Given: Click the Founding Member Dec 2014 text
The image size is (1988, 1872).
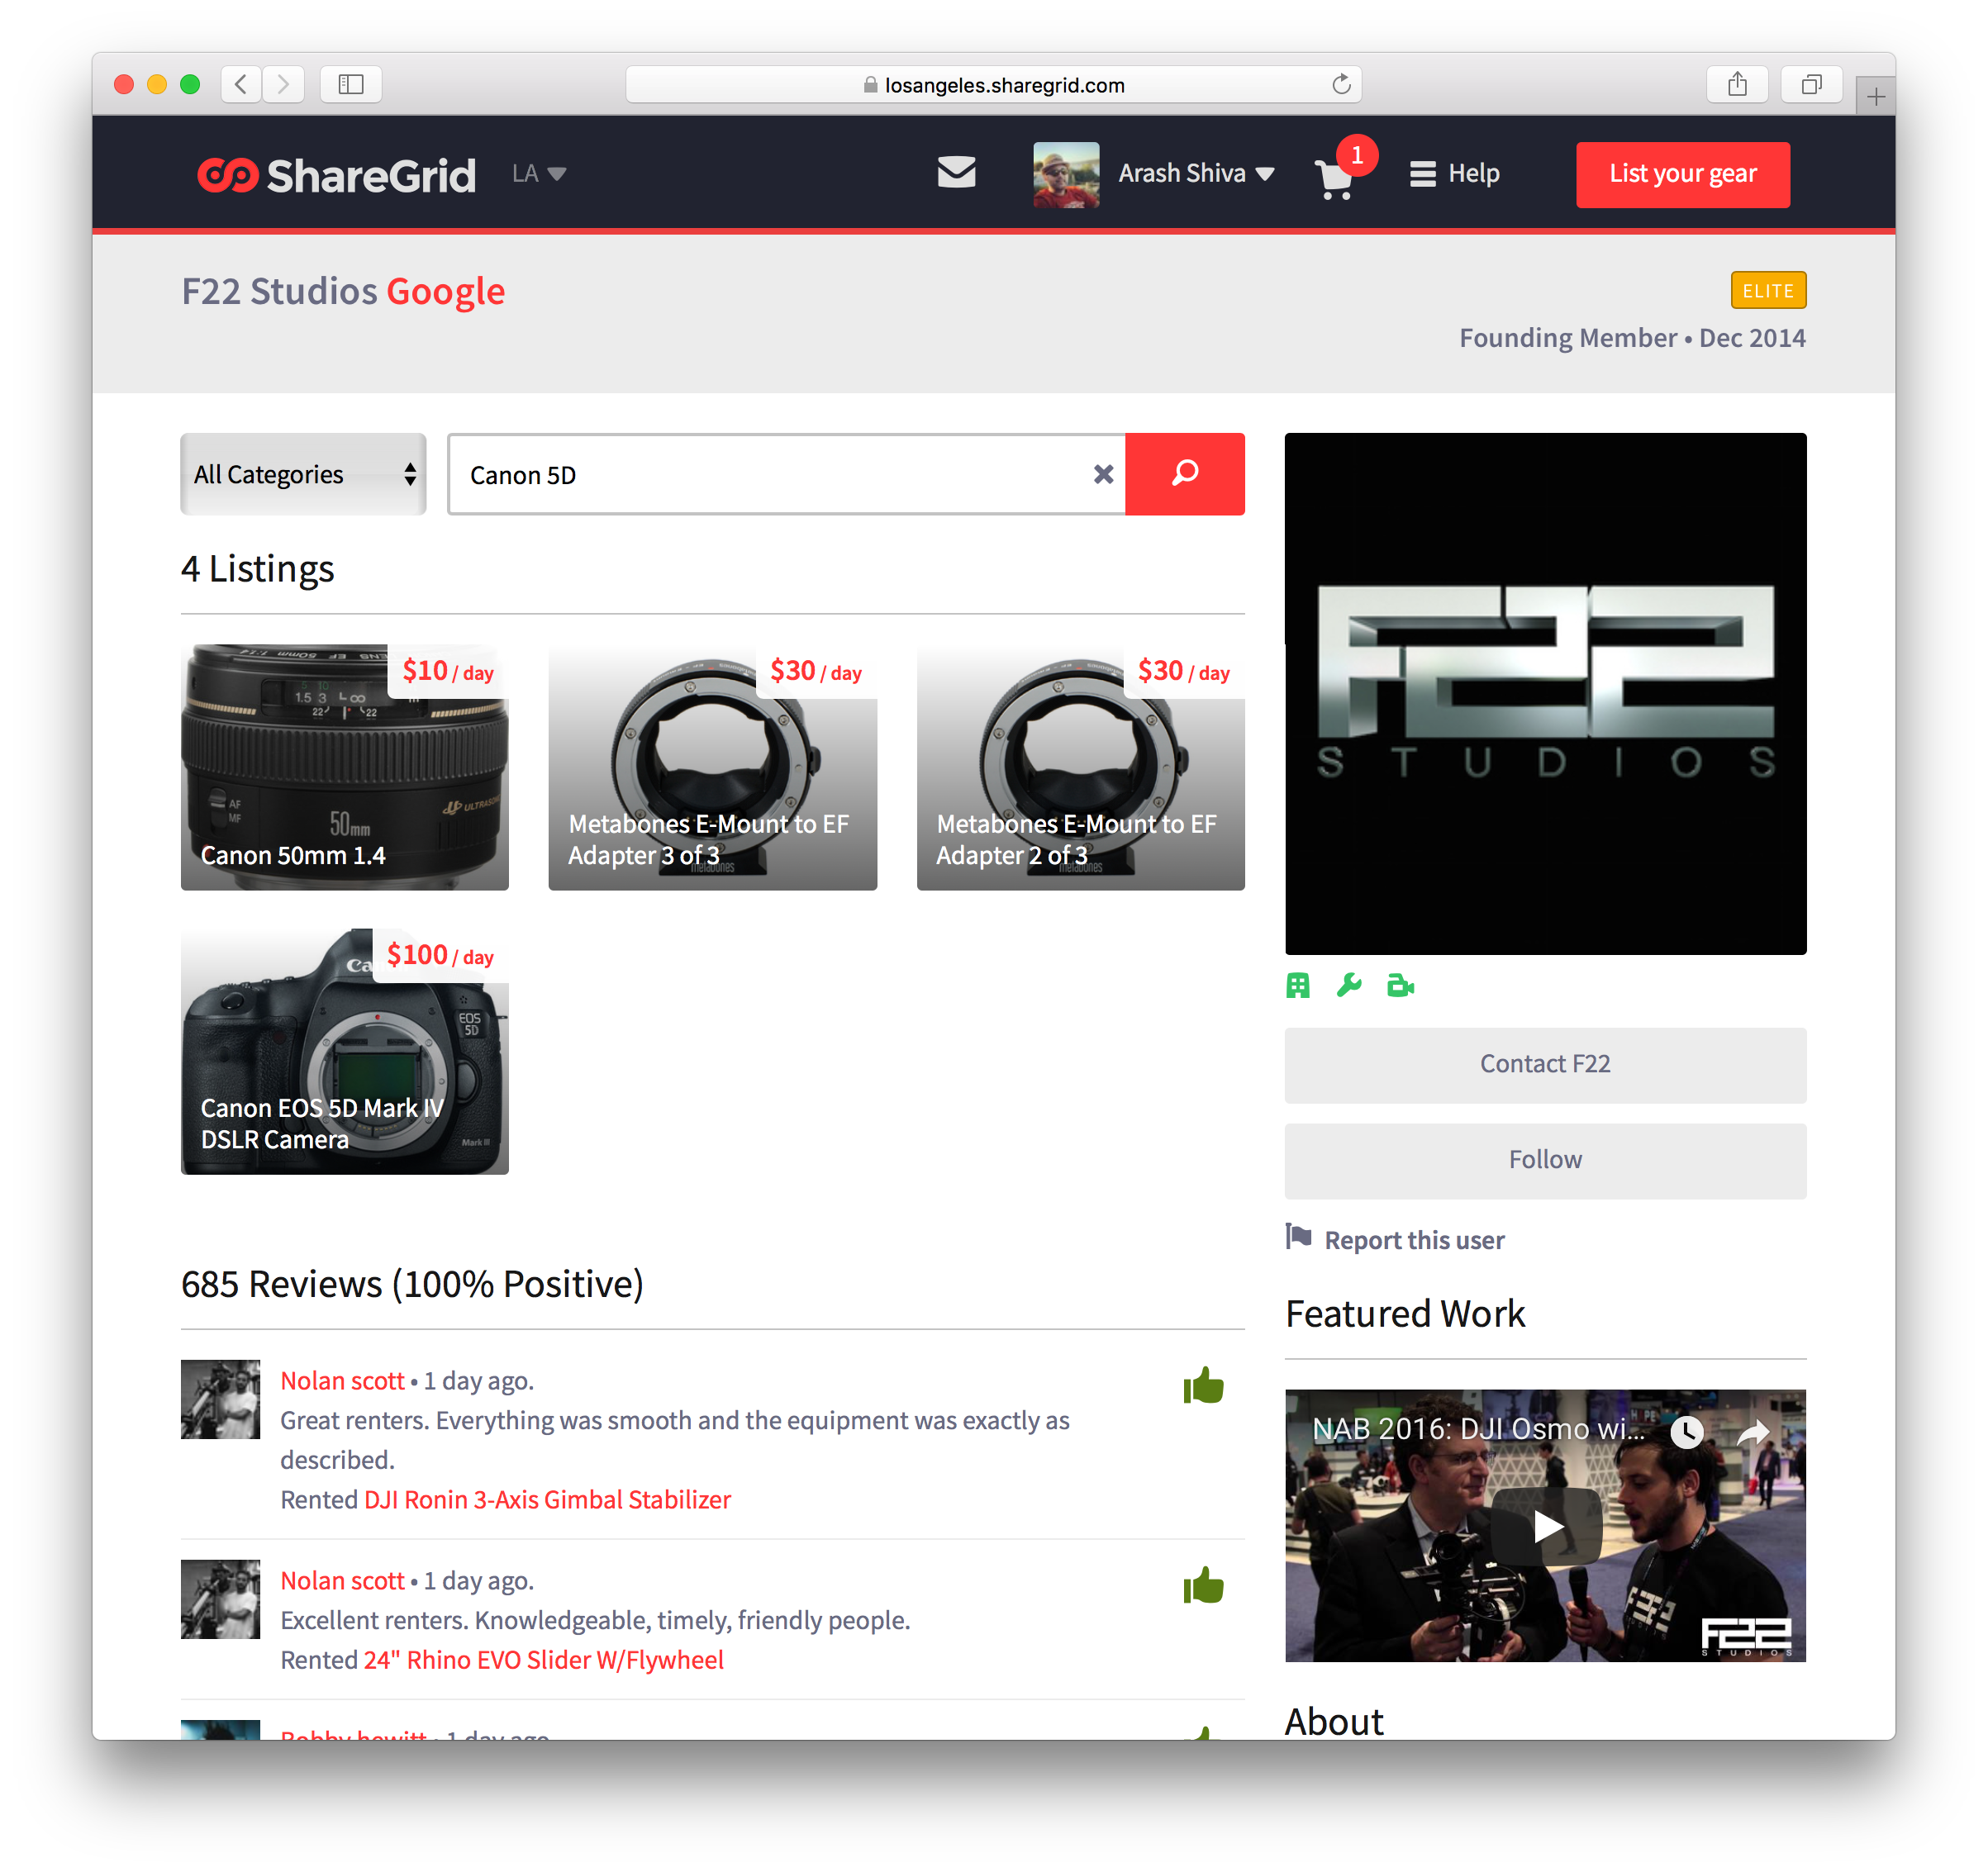Looking at the screenshot, I should click(1632, 338).
